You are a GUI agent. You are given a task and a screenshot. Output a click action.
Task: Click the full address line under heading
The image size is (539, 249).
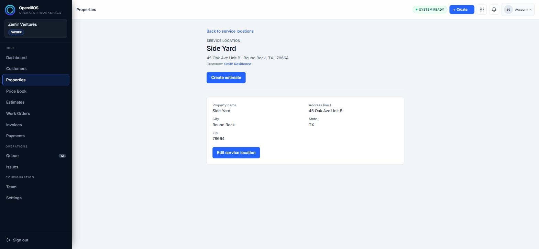pos(247,58)
